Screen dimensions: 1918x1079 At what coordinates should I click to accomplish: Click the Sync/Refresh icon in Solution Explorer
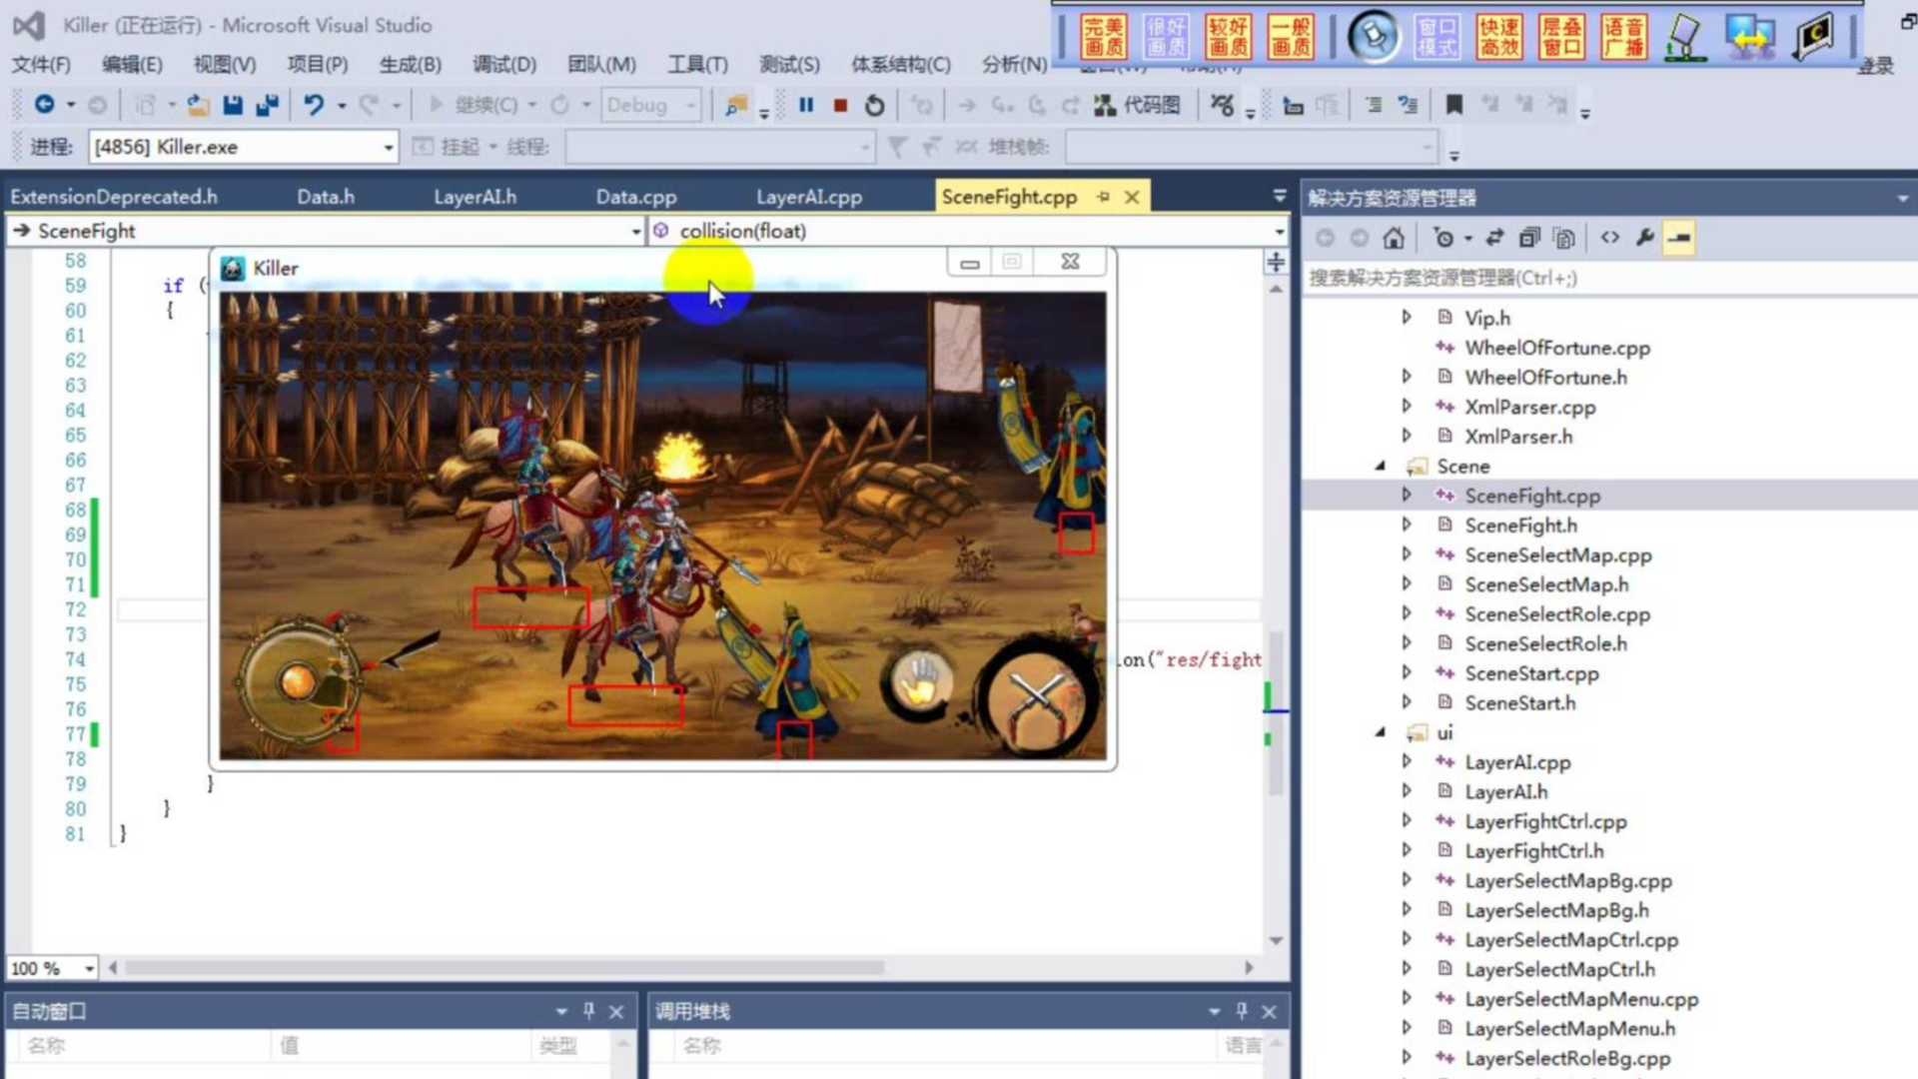pos(1494,238)
